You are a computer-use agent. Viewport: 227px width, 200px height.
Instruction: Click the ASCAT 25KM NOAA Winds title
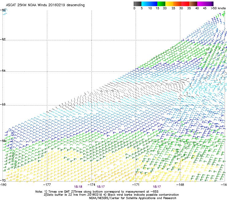click(45, 5)
